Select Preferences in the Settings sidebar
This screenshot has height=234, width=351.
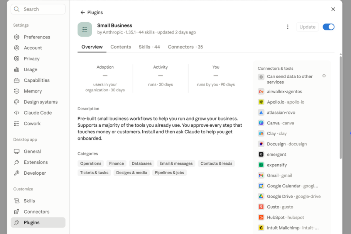tap(38, 37)
